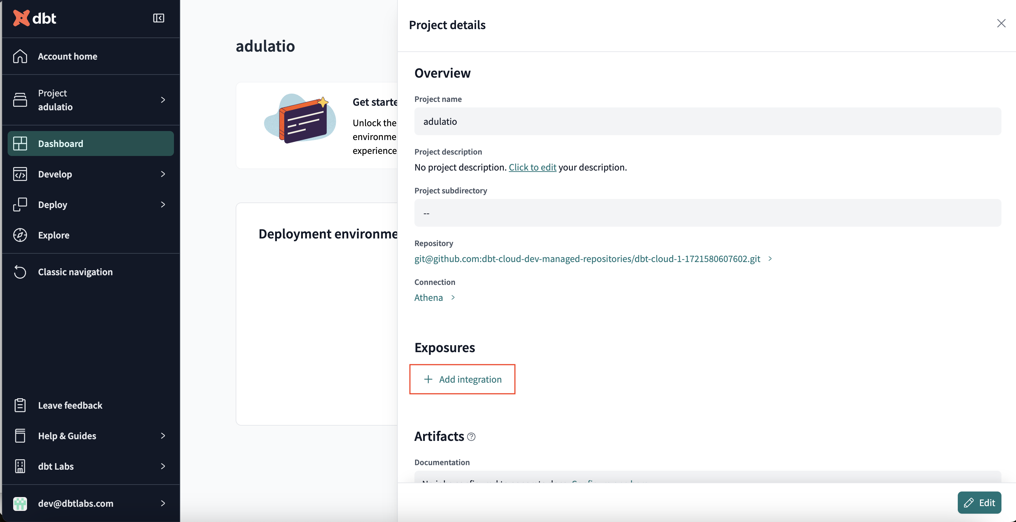Screen dimensions: 1016x522
Task: Click the Explore compass icon
Action: click(20, 235)
